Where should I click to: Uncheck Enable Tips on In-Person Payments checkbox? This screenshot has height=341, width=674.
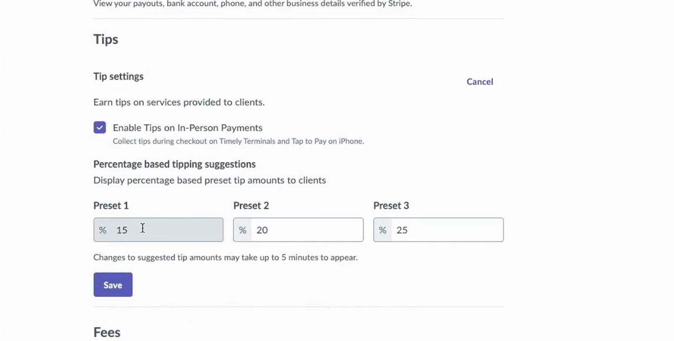100,127
